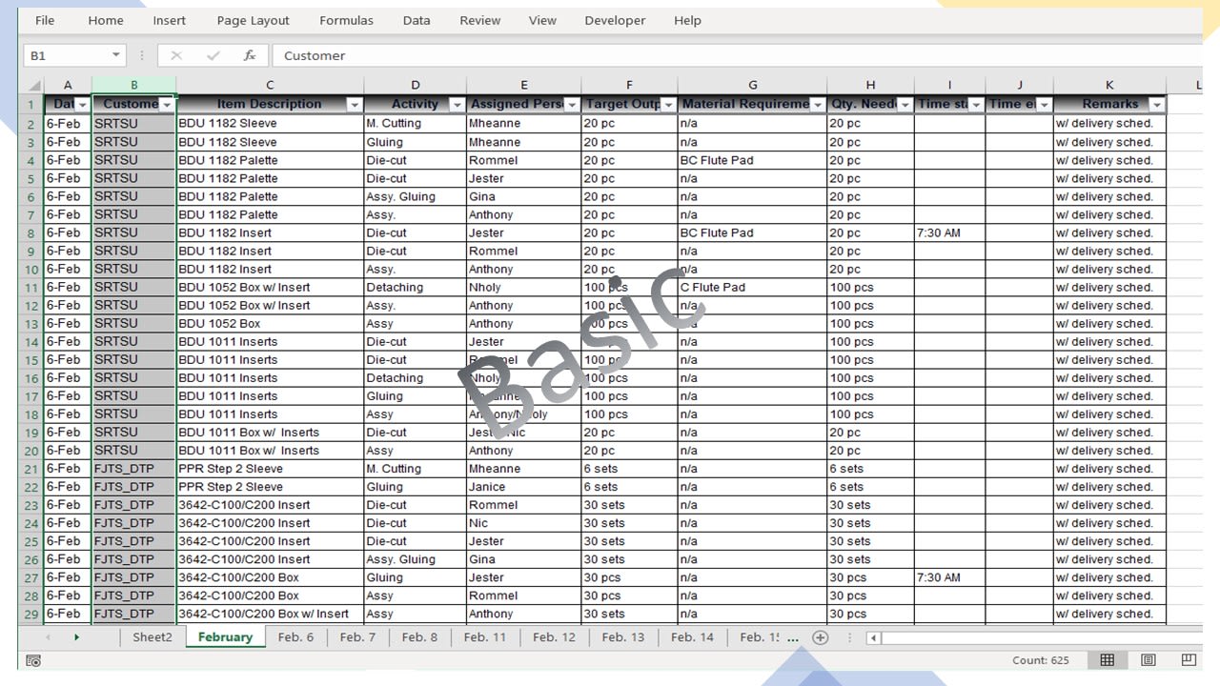Click the Enter checkmark icon in formula bar
The image size is (1220, 686).
(213, 55)
